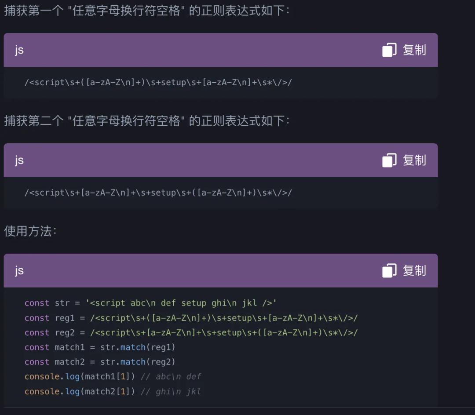Screen dimensions: 475x415
Task: Click the copy icon in the first code block
Action: coord(389,50)
